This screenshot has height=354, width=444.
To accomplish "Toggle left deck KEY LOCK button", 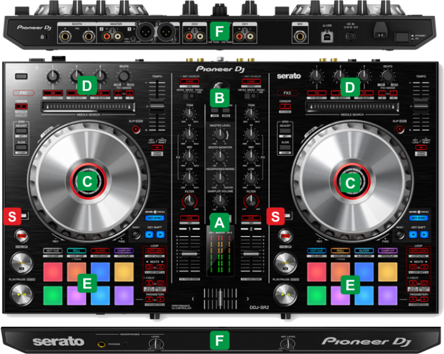I will 157,147.
